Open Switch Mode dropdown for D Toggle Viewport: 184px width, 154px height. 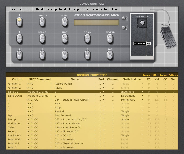(x=142, y=111)
